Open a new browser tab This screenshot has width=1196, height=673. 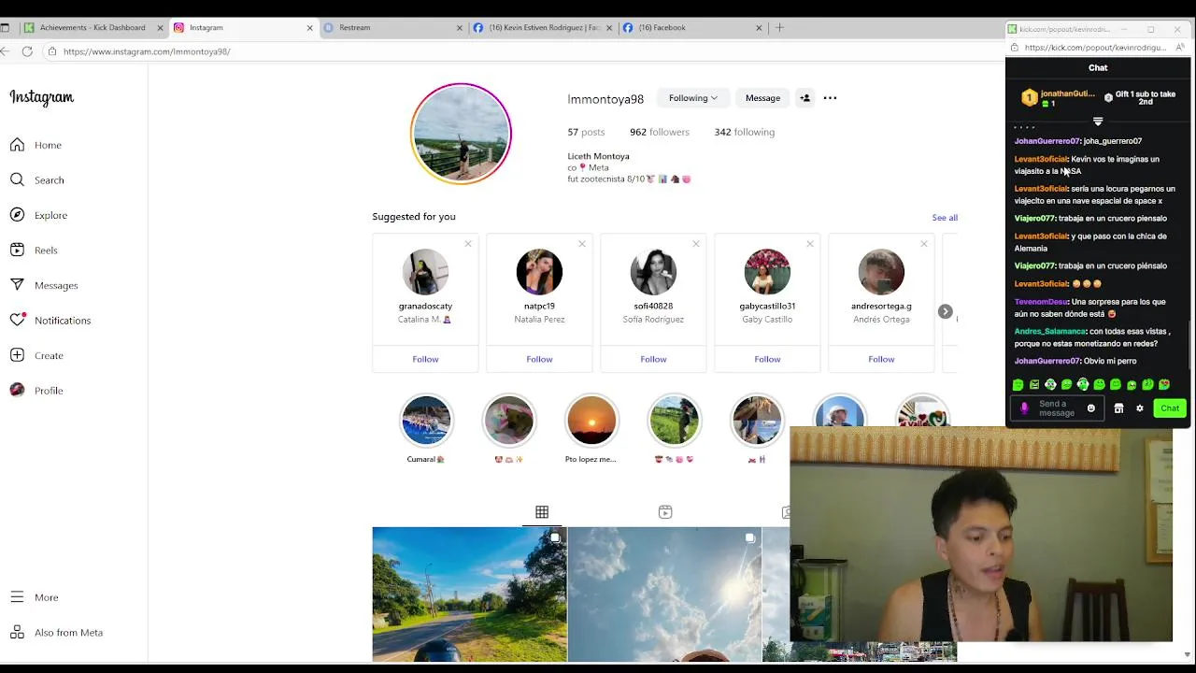779,28
